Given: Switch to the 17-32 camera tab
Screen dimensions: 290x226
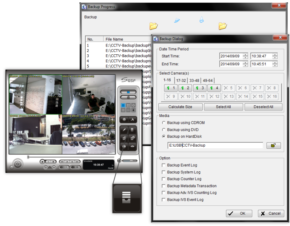Looking at the screenshot, I should pos(181,80).
